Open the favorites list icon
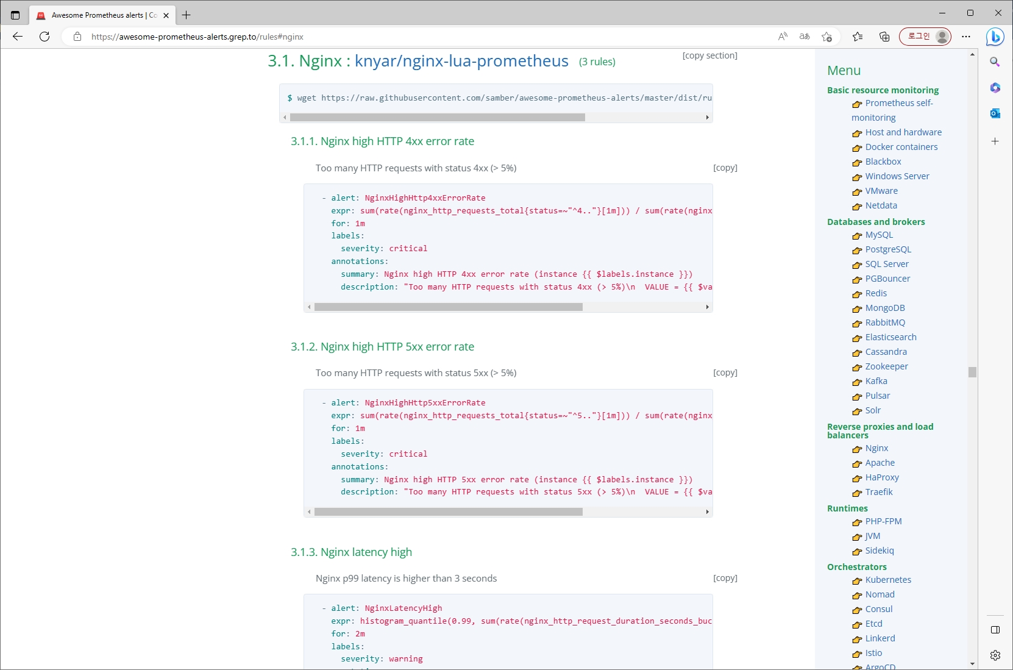1013x670 pixels. click(858, 37)
